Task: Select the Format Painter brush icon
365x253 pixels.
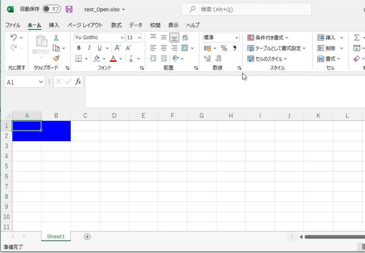Action: [x=56, y=58]
